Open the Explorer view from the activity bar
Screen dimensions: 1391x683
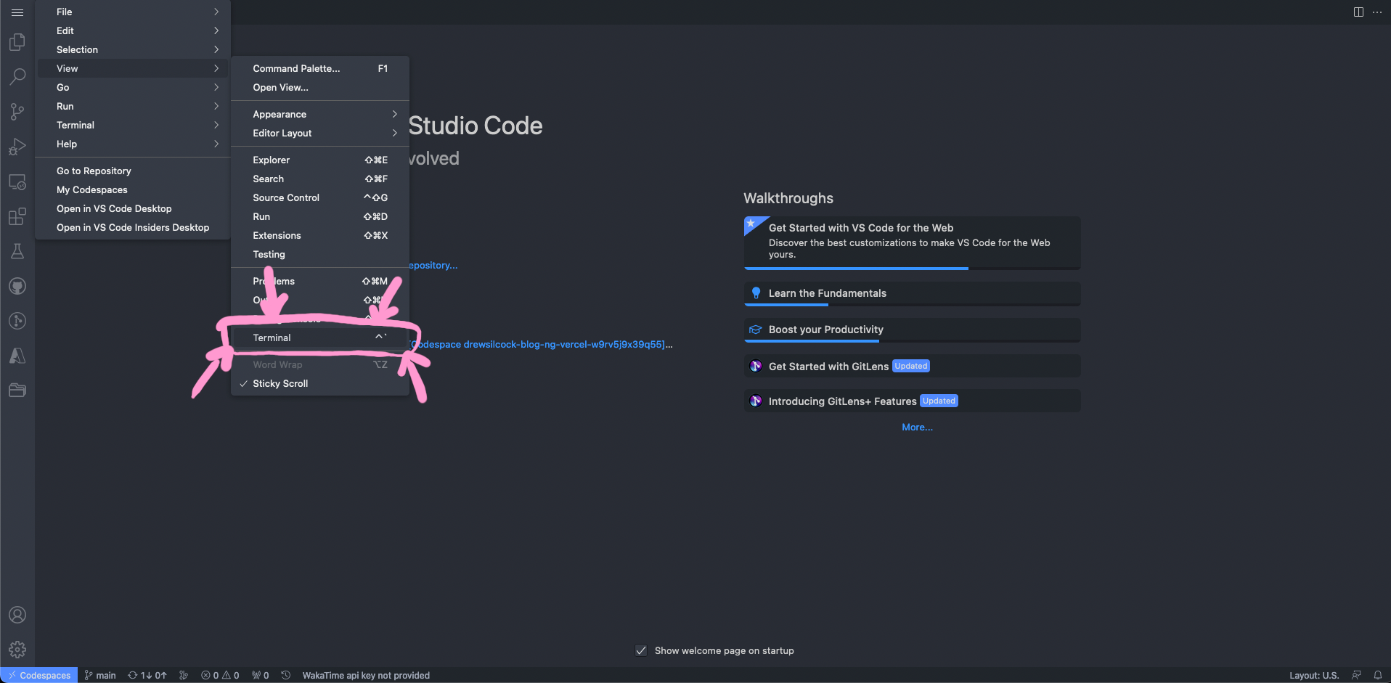pos(17,41)
